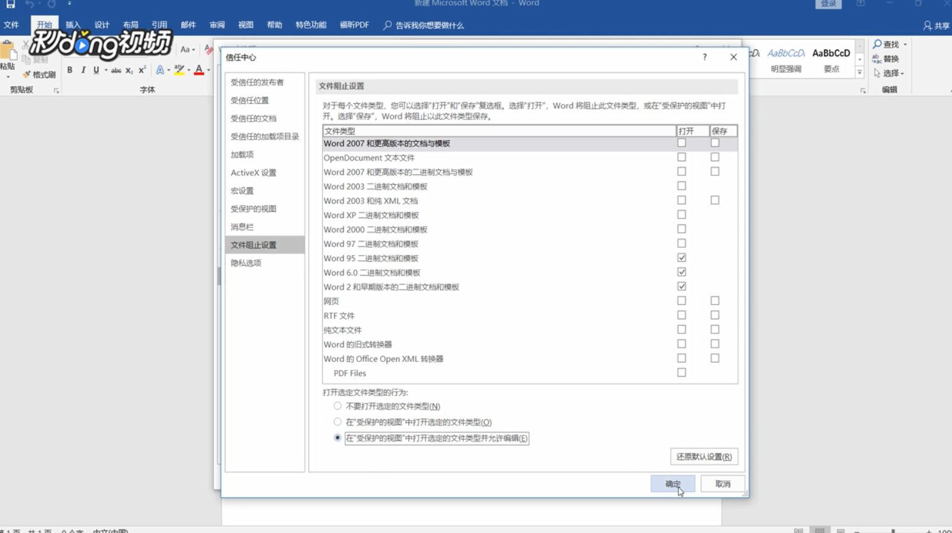952x533 pixels.
Task: Select 受保护的视图 in Trust Center sidebar
Action: pos(265,209)
